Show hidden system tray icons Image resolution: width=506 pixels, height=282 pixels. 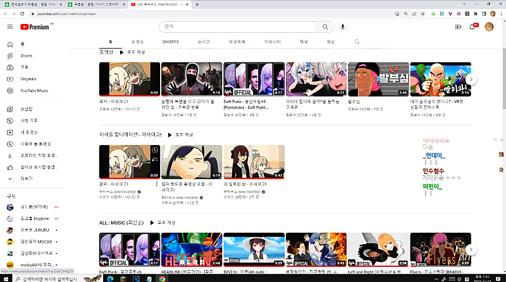pos(436,279)
